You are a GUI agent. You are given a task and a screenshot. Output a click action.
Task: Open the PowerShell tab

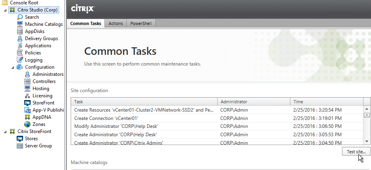[141, 23]
